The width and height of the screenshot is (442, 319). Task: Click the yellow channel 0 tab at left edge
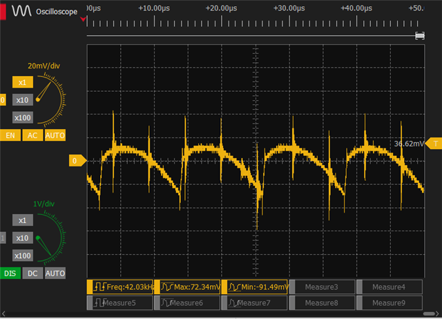[3, 100]
